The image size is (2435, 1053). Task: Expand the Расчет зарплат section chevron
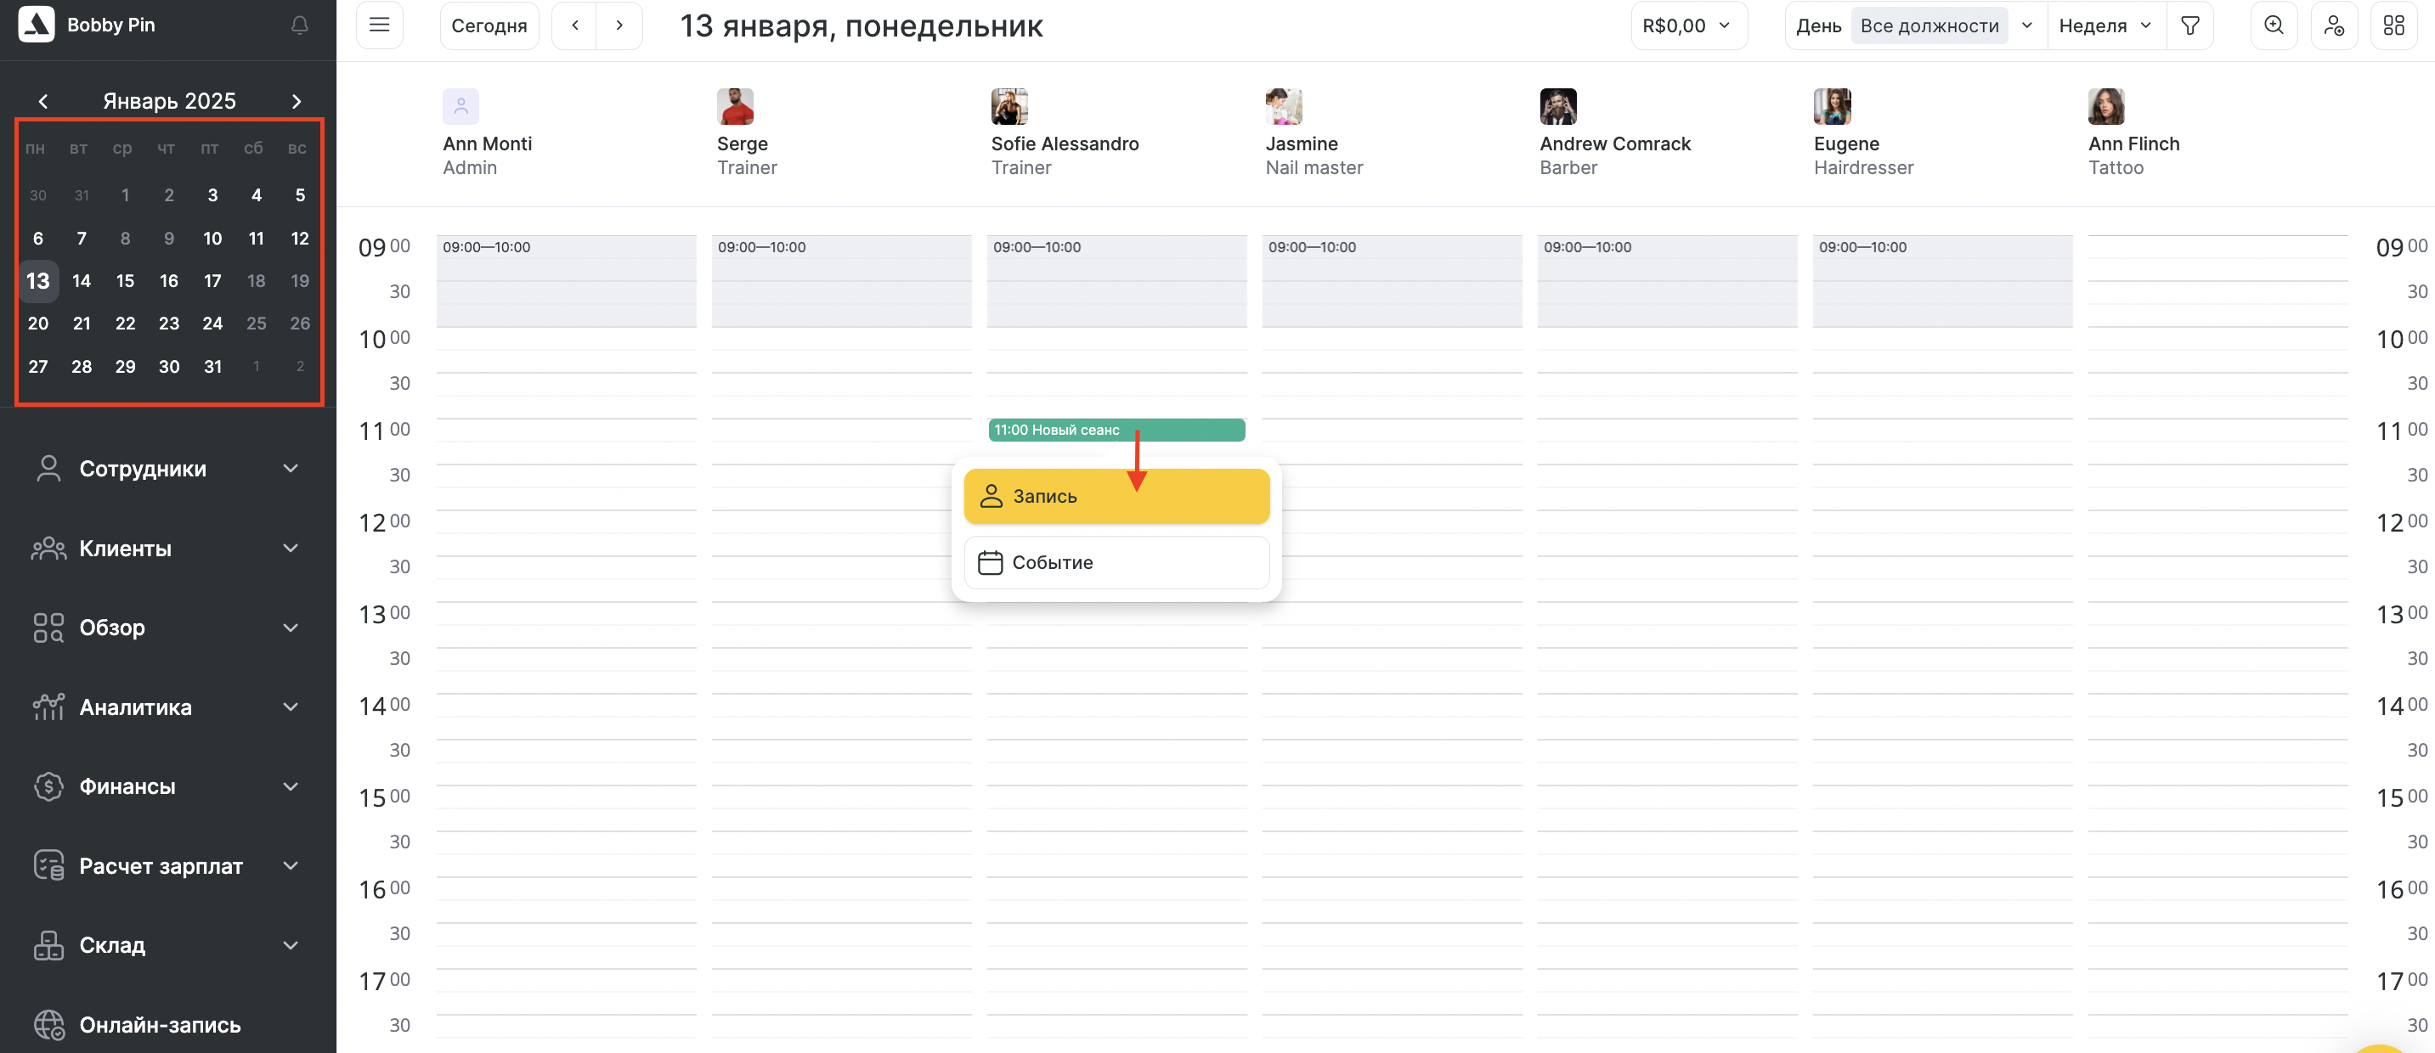click(x=291, y=866)
